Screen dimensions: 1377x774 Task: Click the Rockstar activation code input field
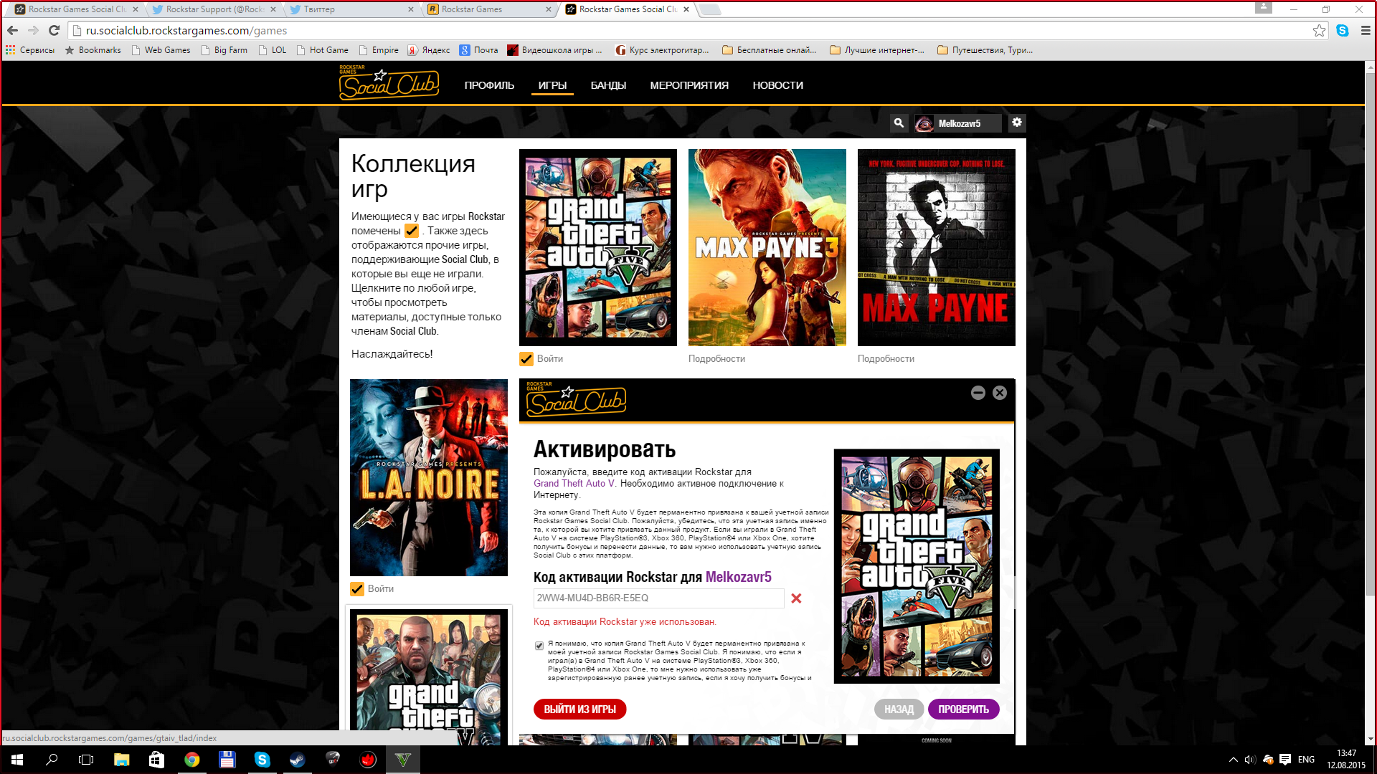pos(656,598)
